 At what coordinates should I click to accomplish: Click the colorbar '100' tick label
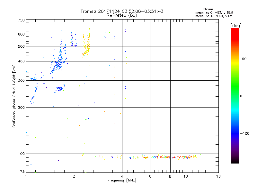tap(243, 59)
